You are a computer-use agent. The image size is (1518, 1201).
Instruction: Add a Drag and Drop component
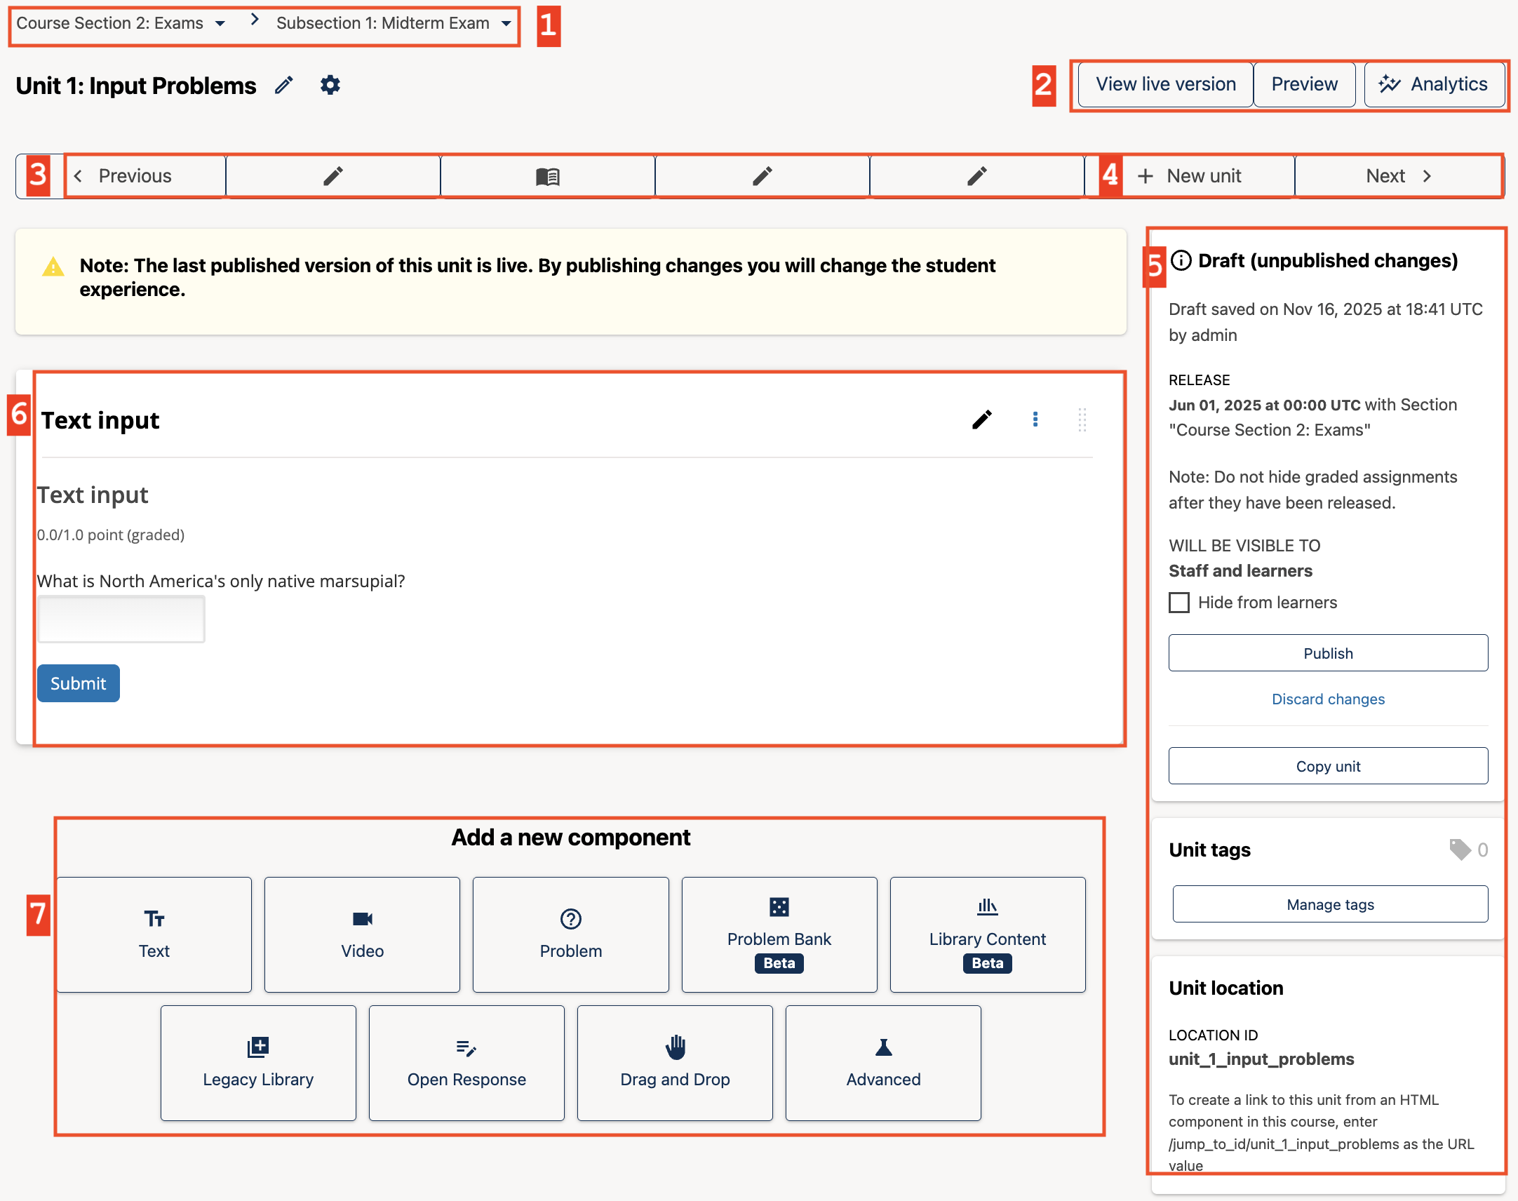click(674, 1063)
